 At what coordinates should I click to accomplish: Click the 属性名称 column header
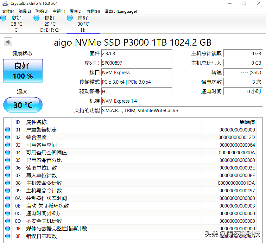pyautogui.click(x=113, y=122)
